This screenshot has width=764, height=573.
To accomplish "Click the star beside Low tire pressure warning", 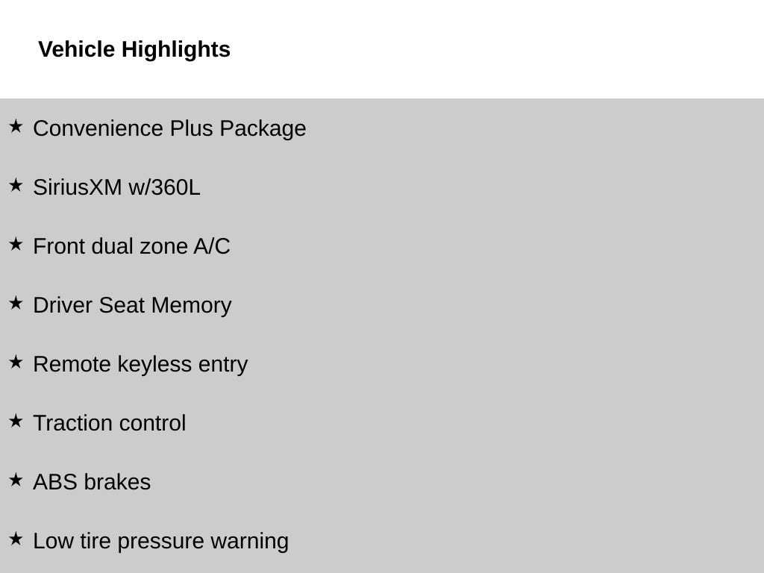I will pos(16,539).
